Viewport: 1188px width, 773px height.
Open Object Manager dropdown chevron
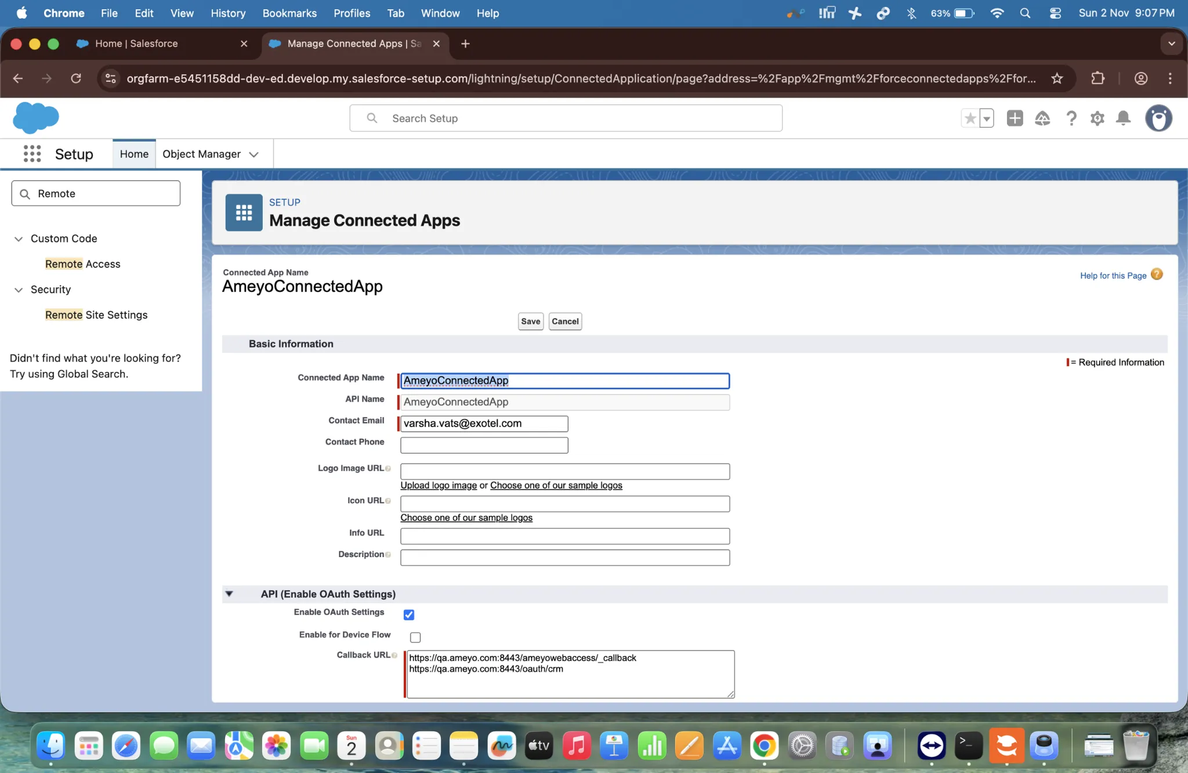point(253,154)
